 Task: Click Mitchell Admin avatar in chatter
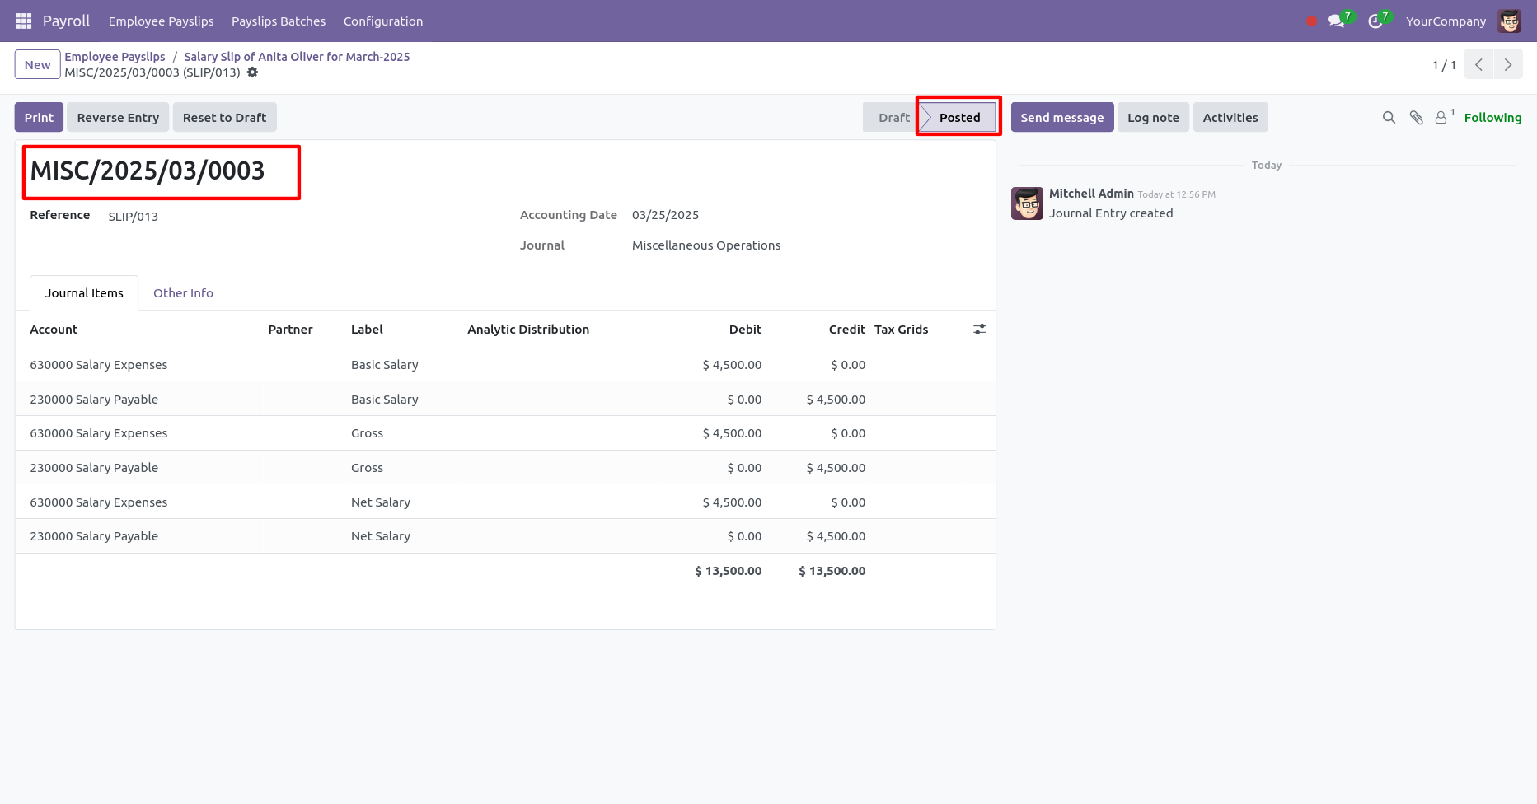coord(1027,203)
